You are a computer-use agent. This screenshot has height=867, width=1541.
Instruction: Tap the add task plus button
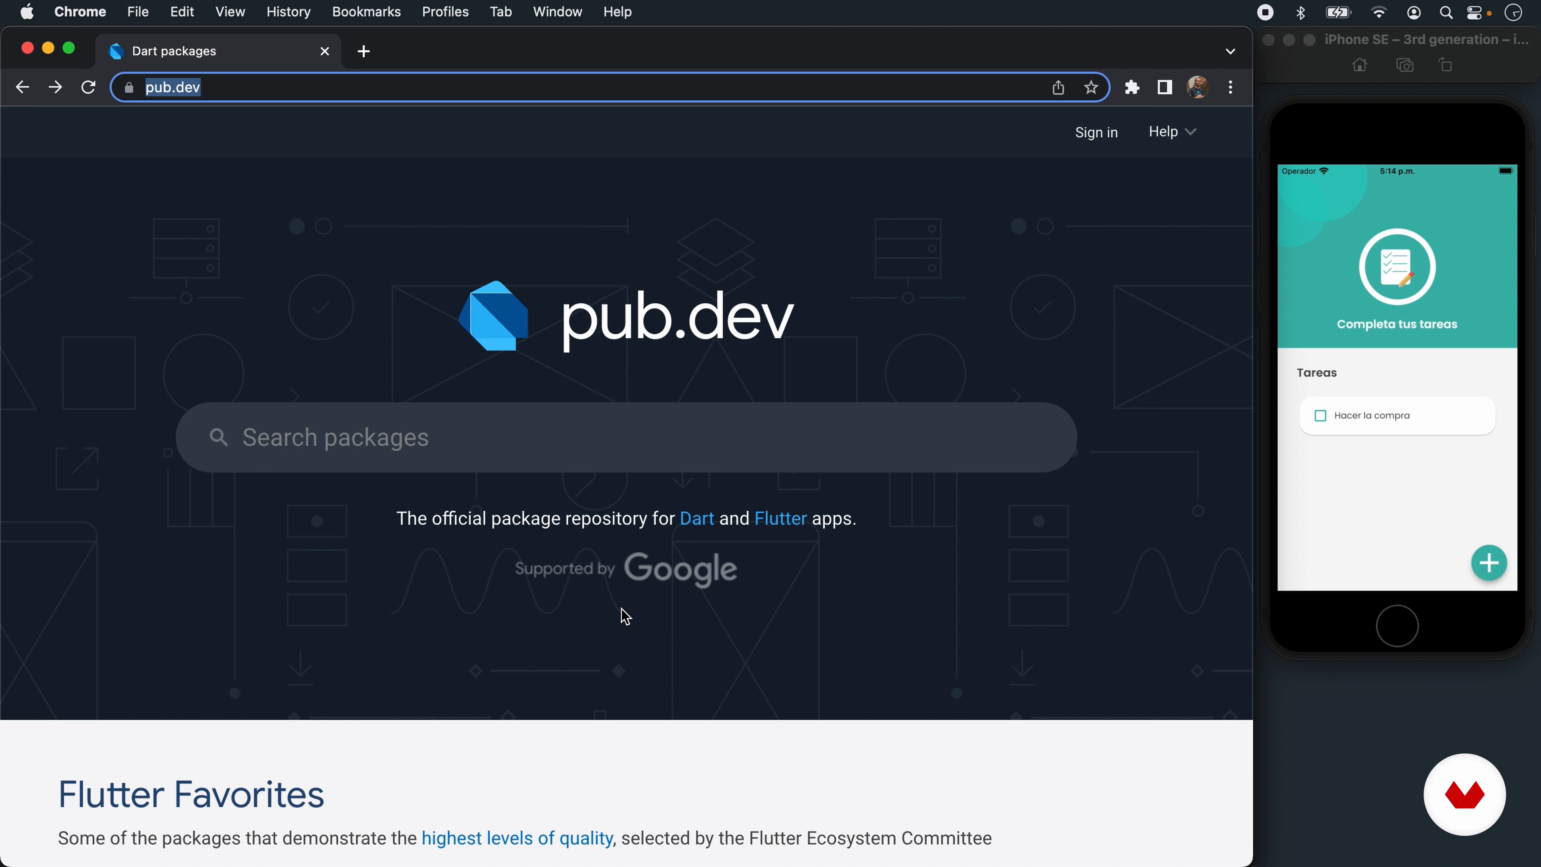1489,563
